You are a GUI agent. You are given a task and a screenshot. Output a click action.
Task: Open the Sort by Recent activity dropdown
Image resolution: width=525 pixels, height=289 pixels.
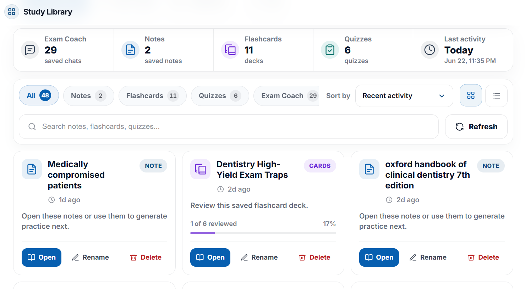(x=404, y=96)
